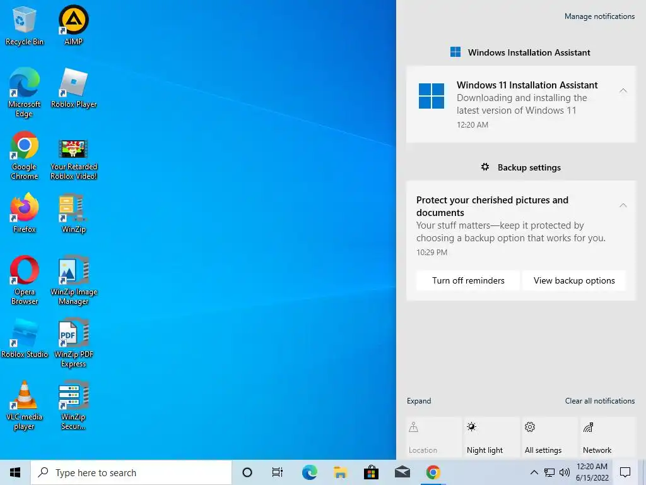Select the WinZip Secure desktop shortcut
Viewport: 646px width, 485px height.
tap(73, 405)
